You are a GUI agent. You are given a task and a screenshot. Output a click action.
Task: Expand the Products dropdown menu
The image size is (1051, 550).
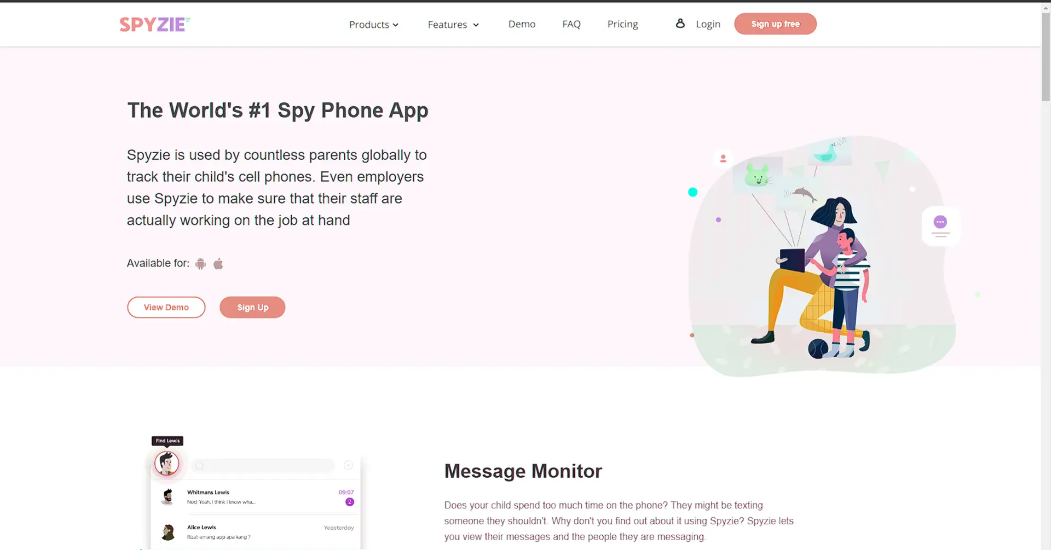pos(374,25)
